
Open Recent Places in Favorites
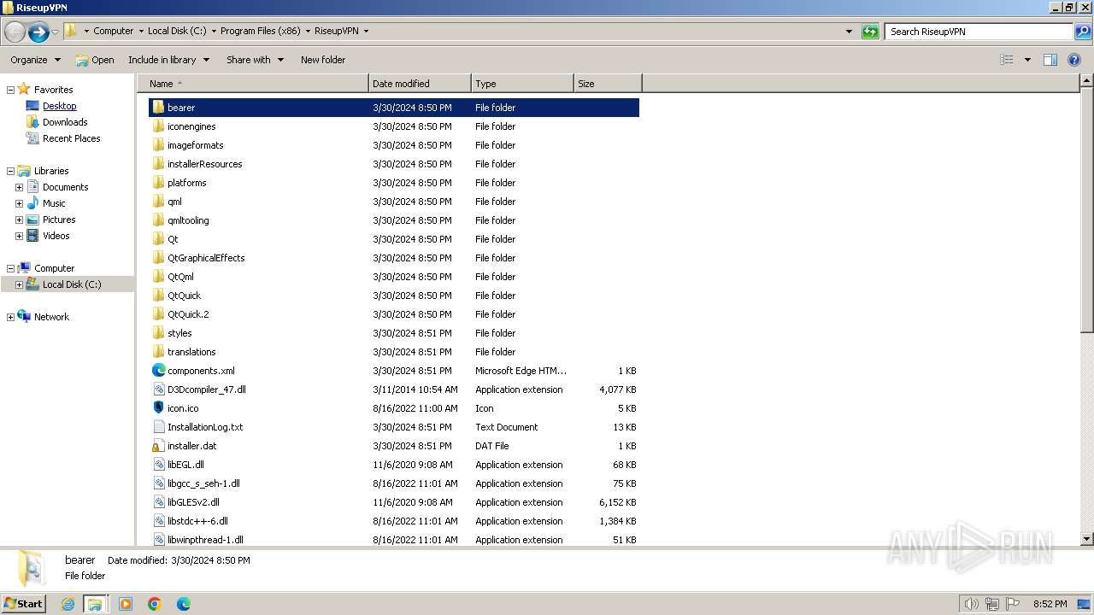tap(71, 138)
